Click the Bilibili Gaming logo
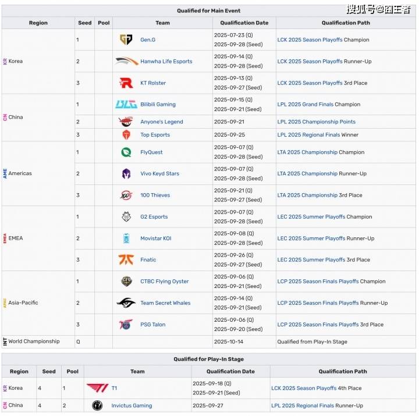The image size is (419, 416). [126, 105]
